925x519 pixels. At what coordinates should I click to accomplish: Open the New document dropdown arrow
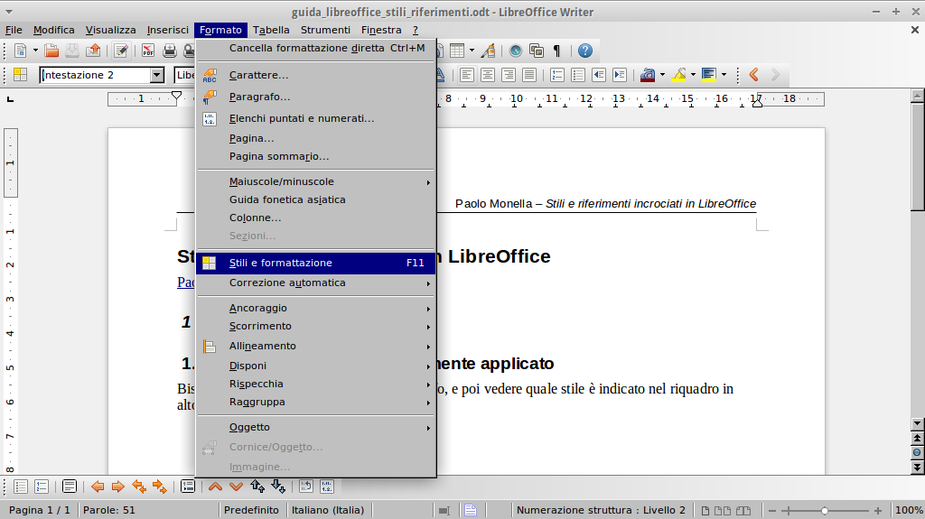point(35,51)
